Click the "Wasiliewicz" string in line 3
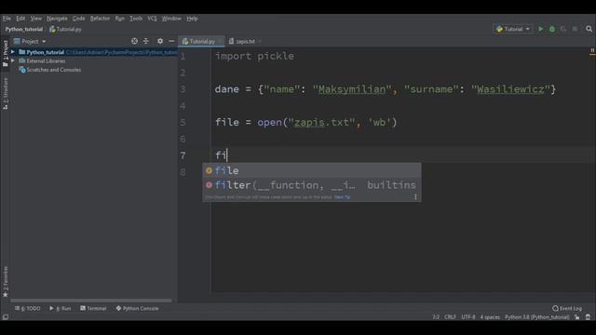The height and width of the screenshot is (335, 596). (x=510, y=89)
